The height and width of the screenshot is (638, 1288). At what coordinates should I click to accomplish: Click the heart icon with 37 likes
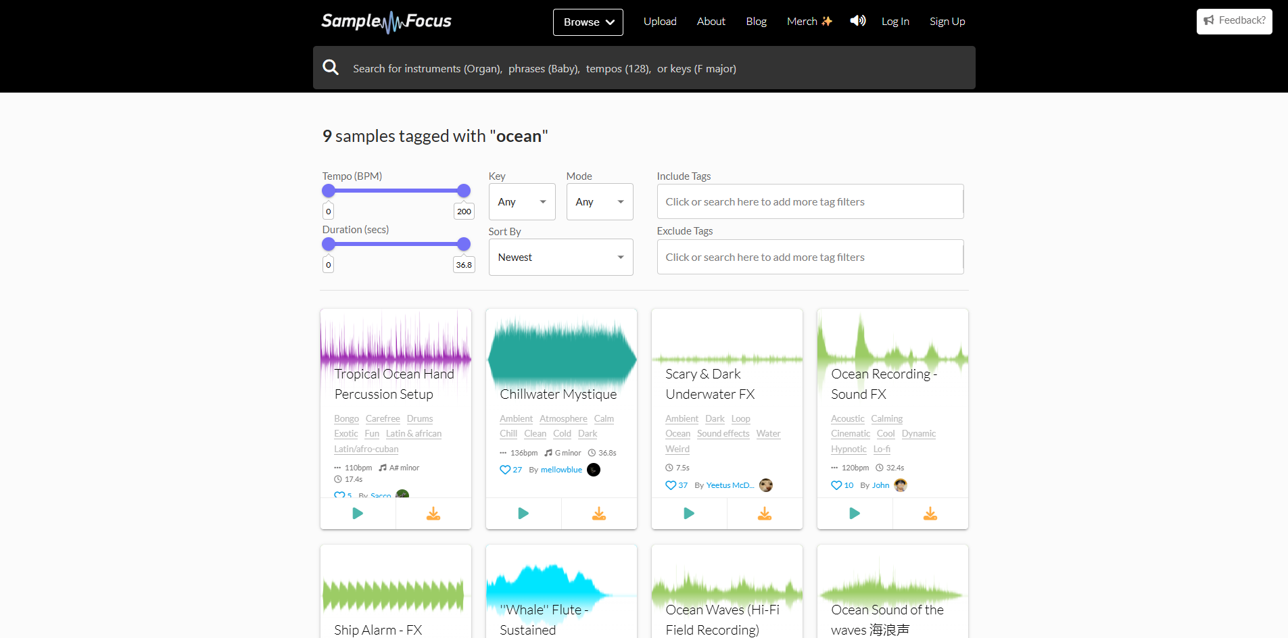click(671, 485)
